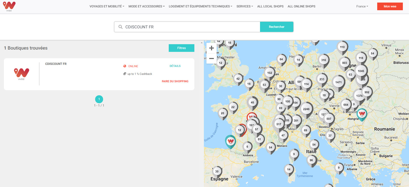
Task: Go to All Local Shops
Action: tap(270, 6)
